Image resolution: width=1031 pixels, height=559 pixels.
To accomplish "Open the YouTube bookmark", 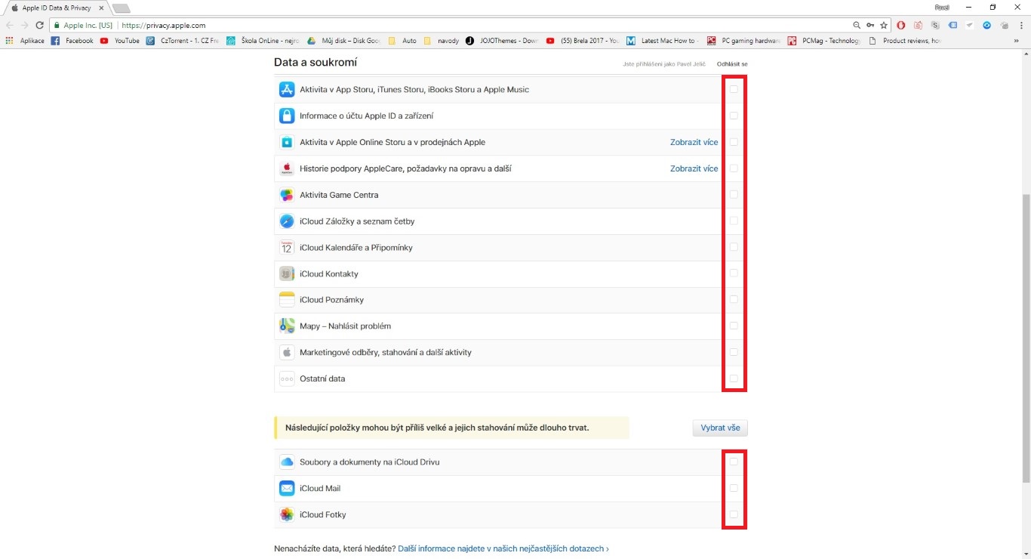I will [120, 41].
